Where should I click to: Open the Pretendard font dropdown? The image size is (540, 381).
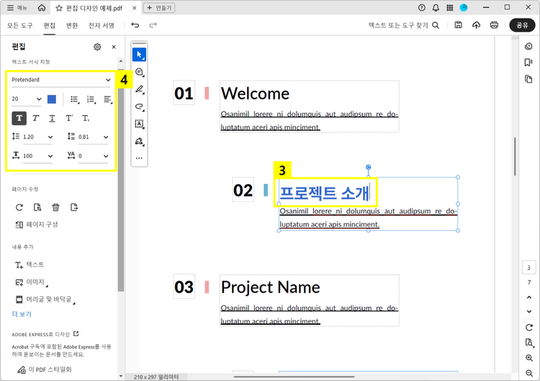[x=61, y=80]
